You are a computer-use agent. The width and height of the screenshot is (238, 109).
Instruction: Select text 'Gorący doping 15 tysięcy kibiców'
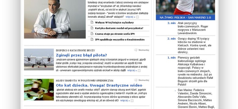click(x=193, y=40)
